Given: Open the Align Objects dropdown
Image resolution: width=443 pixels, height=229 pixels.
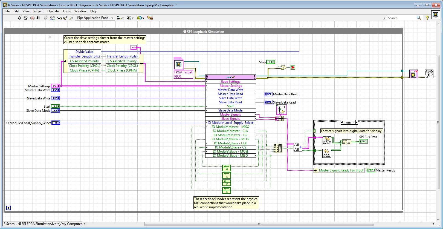Looking at the screenshot, I should [x=120, y=18].
